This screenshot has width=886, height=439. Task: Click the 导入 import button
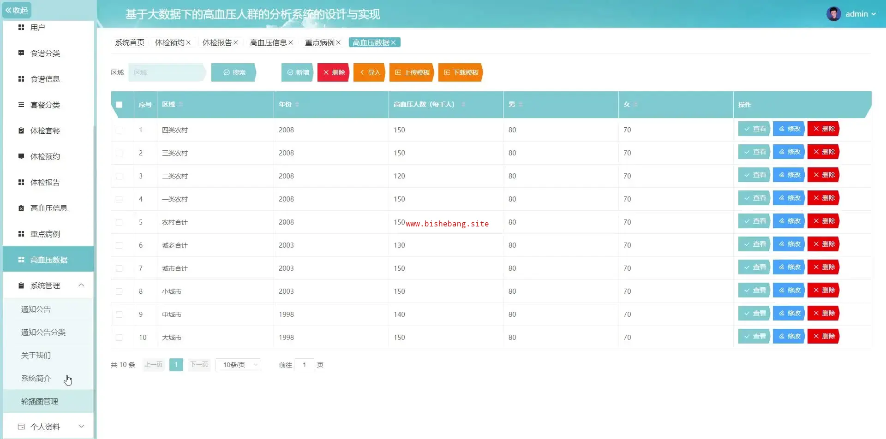click(370, 72)
